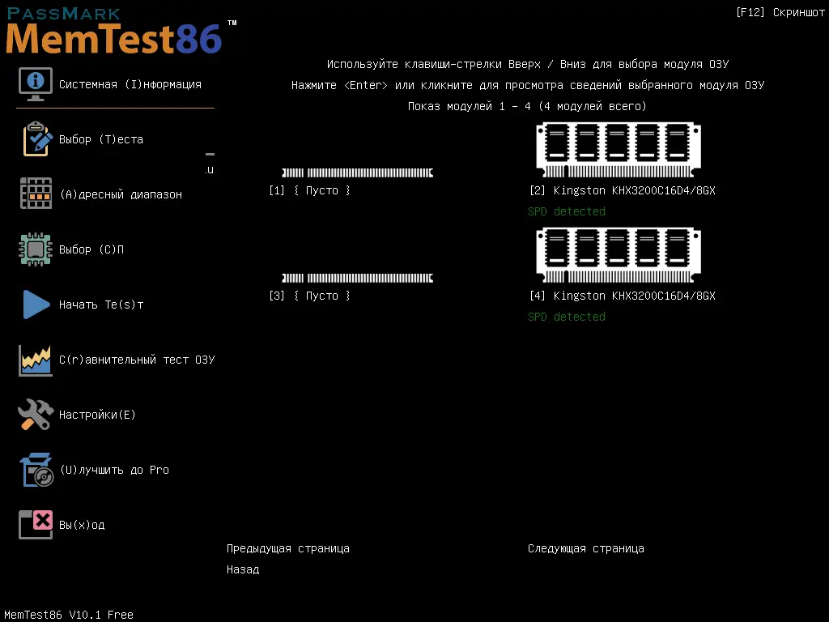
Task: Open the Настройки(E) menu entry
Action: point(97,415)
